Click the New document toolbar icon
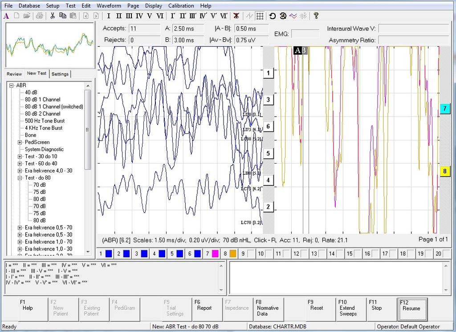 click(x=16, y=16)
